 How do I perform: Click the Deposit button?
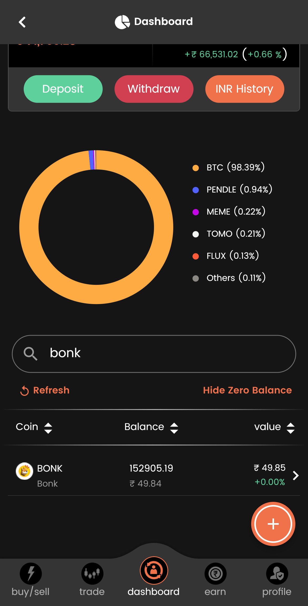[63, 89]
